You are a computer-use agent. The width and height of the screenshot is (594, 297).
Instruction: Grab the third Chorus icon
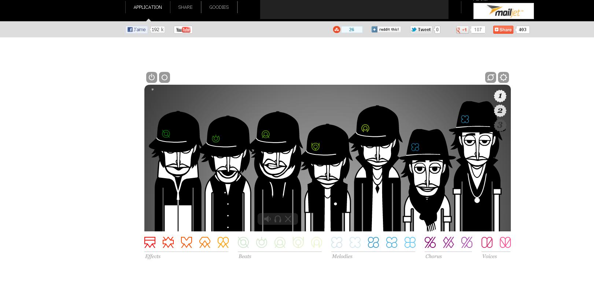[x=467, y=242]
